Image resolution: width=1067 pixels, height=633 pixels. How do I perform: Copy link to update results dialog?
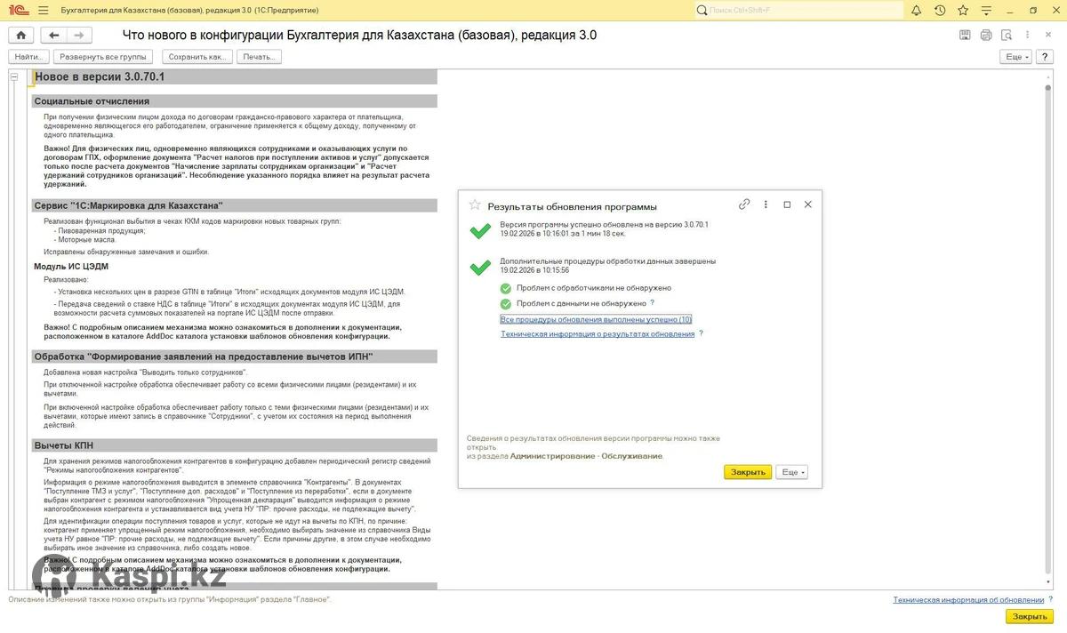pos(744,204)
